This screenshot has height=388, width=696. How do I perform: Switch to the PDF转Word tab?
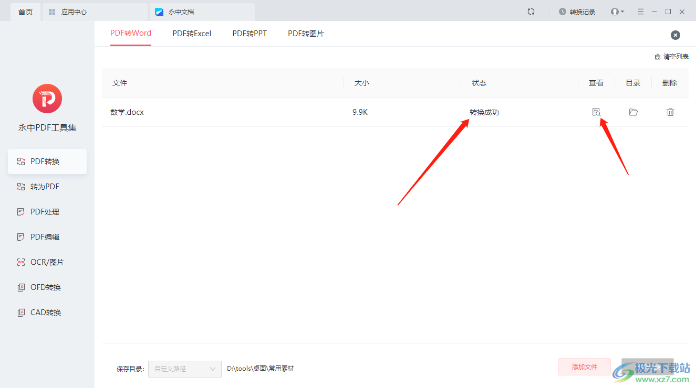(131, 34)
